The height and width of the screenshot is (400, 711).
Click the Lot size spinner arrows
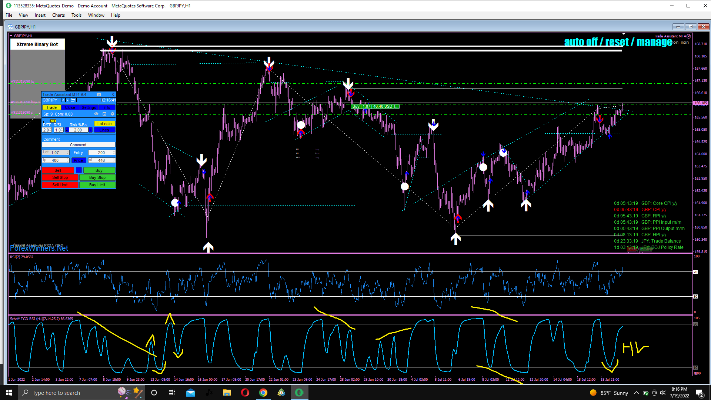point(68,152)
